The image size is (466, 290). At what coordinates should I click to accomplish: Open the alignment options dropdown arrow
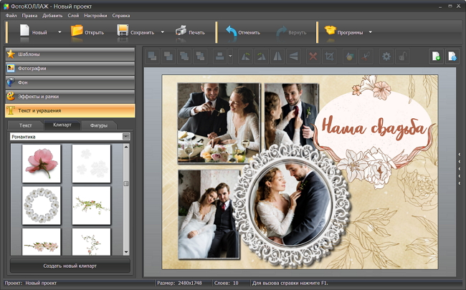[230, 56]
